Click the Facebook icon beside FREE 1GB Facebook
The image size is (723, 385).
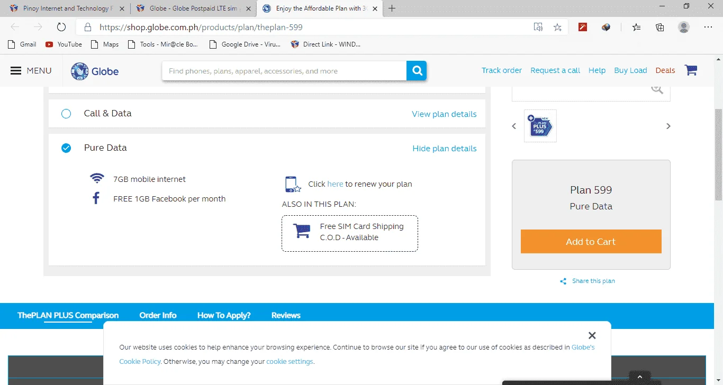96,199
